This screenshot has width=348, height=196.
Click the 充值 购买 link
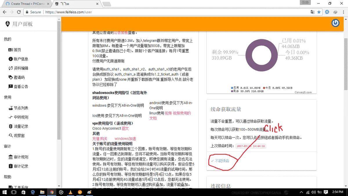tap(100, 139)
